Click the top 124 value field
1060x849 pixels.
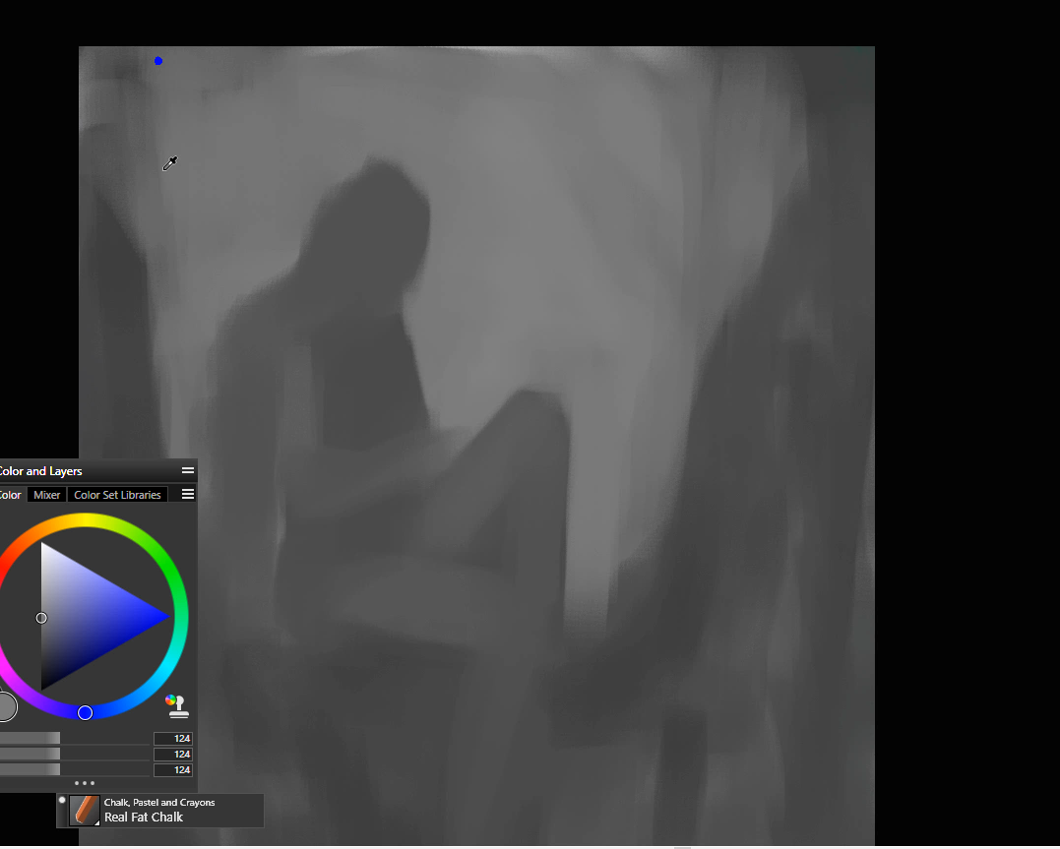[x=173, y=739]
